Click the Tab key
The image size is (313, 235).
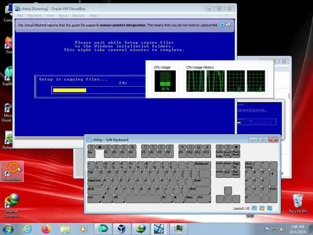click(93, 174)
